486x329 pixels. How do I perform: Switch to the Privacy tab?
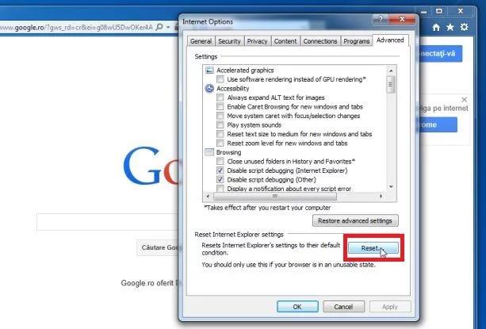tap(257, 41)
